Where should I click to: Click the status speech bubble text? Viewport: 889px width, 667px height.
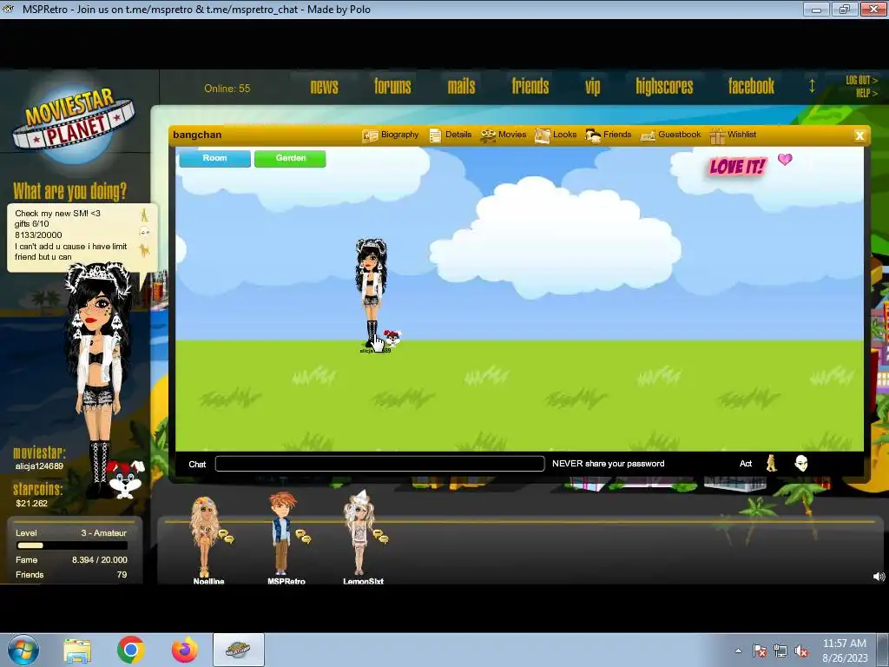[x=71, y=234]
